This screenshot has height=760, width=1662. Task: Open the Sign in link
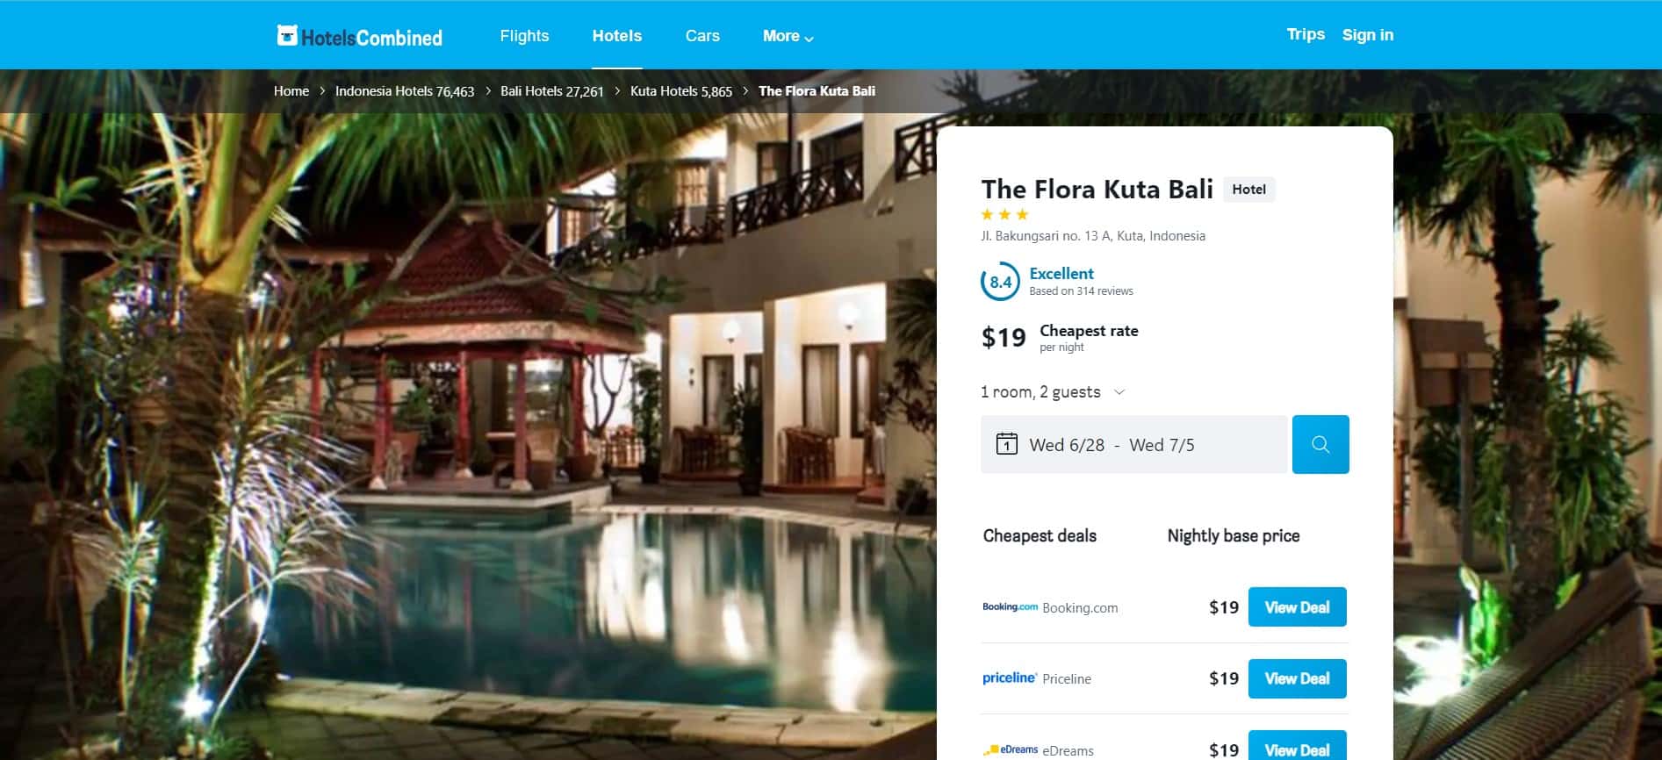click(x=1367, y=35)
